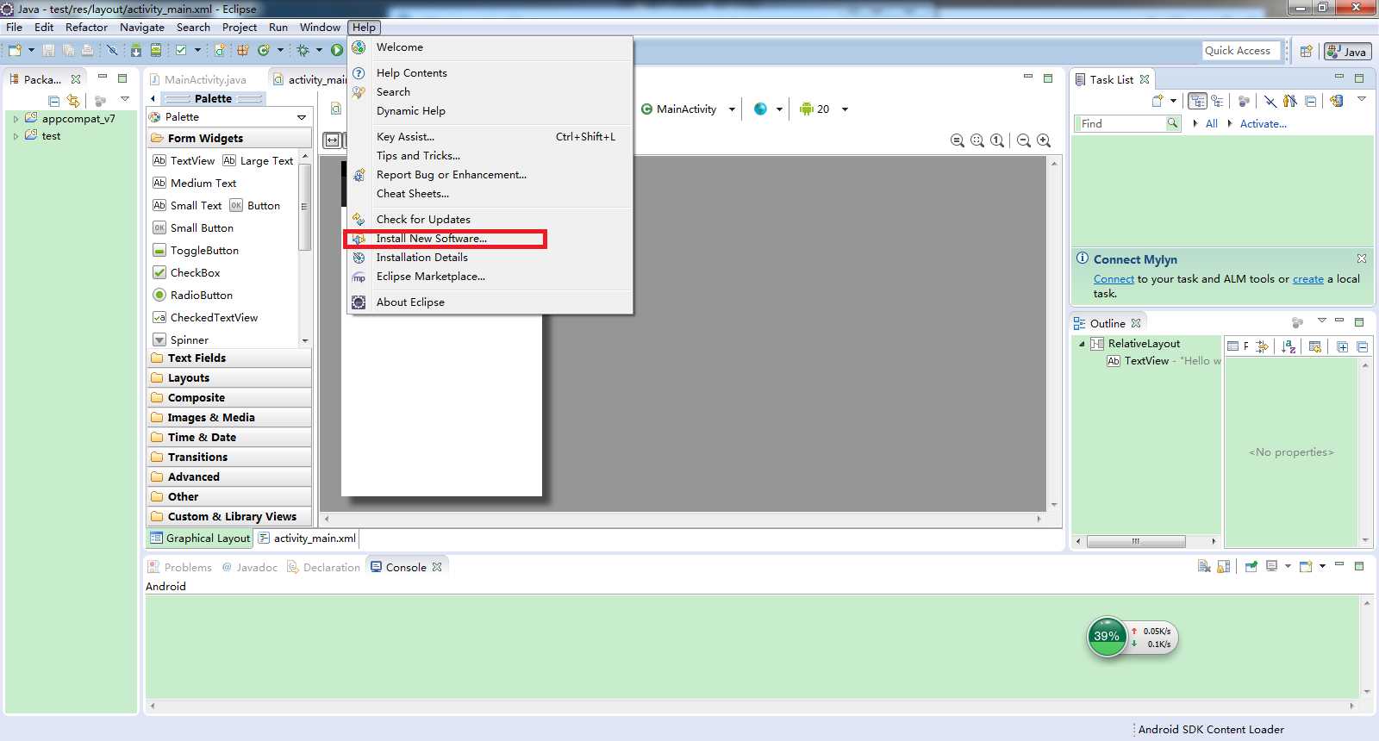Click the search magnifier in Find box

click(1172, 123)
